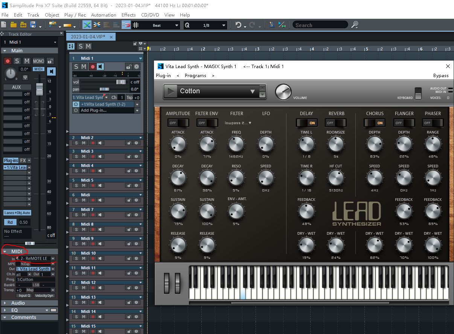Collapse the MIDI section in Track Editor

tap(5, 251)
